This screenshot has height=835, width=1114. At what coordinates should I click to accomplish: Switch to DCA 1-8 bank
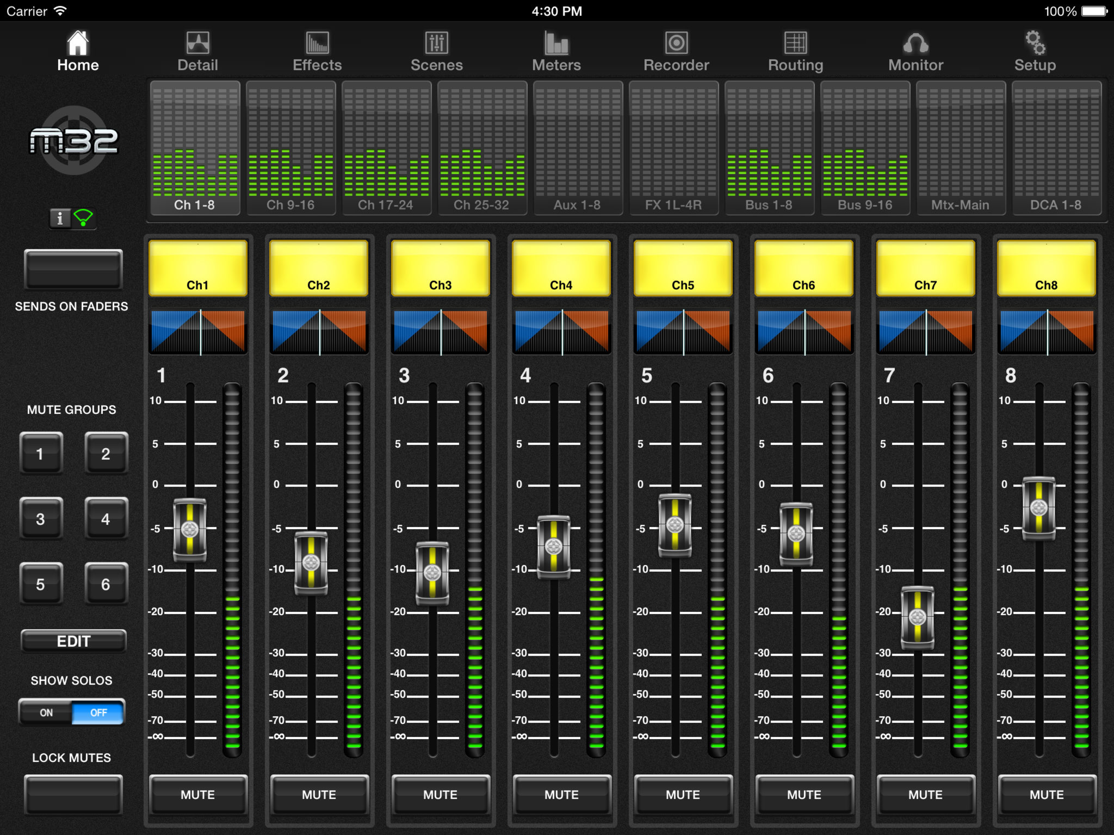click(1056, 148)
